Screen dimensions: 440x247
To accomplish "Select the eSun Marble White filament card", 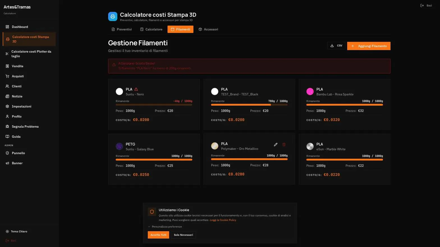I will point(345,159).
